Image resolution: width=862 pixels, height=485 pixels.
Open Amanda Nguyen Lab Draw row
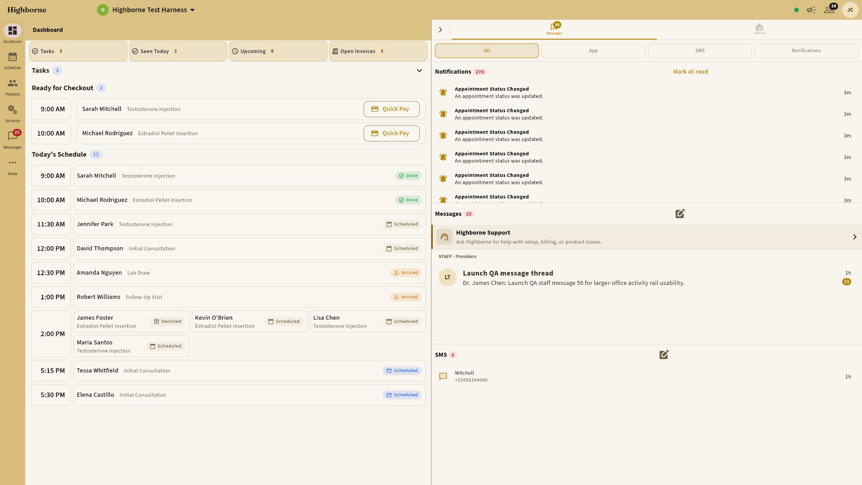point(249,273)
